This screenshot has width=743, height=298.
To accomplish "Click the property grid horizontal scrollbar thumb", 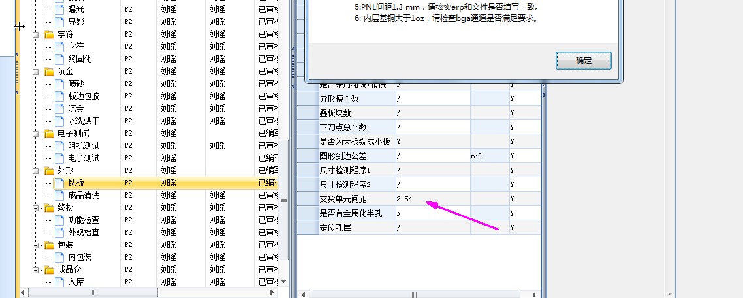I will (415, 295).
